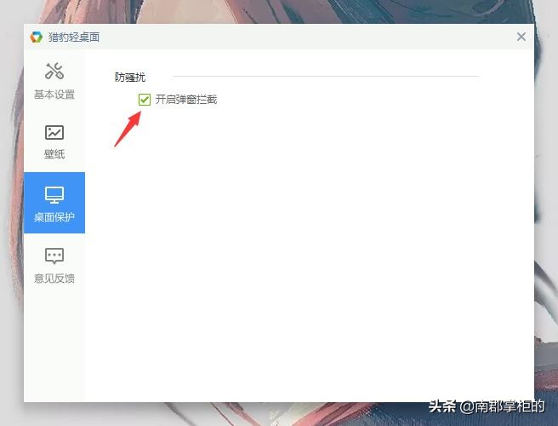Open the 意见反馈 chat bubble icon
The image size is (558, 426).
coord(54,256)
